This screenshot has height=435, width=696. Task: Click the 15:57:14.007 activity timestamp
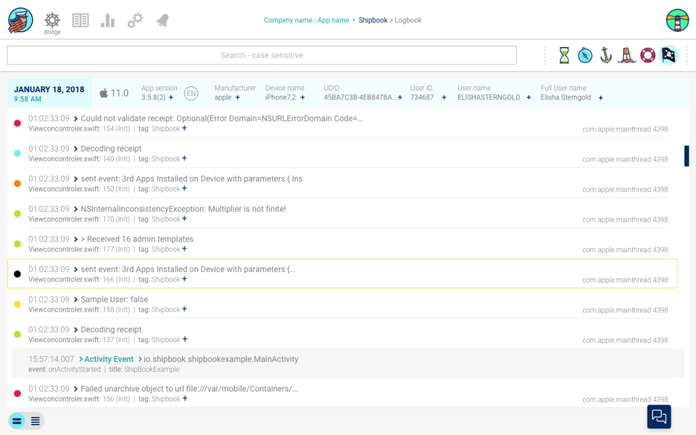click(x=51, y=359)
